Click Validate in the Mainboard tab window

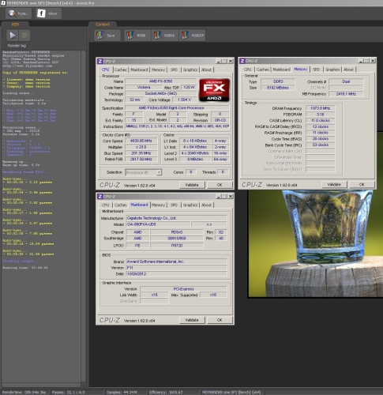coord(192,320)
